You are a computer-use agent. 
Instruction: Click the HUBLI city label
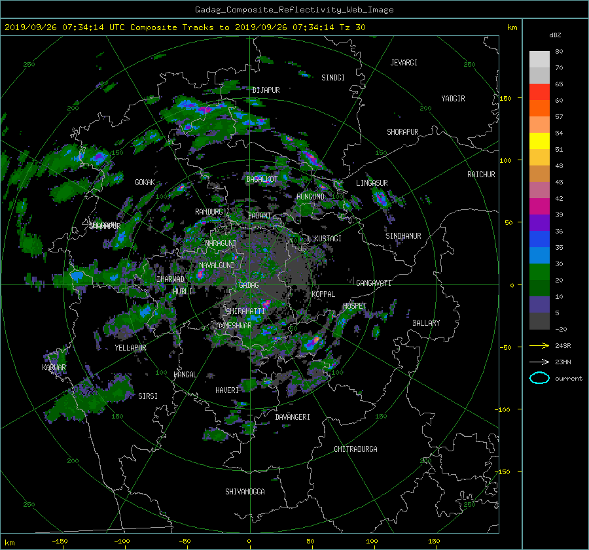pyautogui.click(x=183, y=291)
